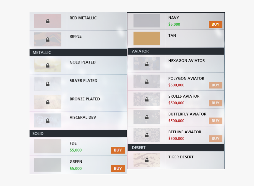The height and width of the screenshot is (186, 254).
Task: Click the lock icon on Red Metallic
Action: [48, 21]
